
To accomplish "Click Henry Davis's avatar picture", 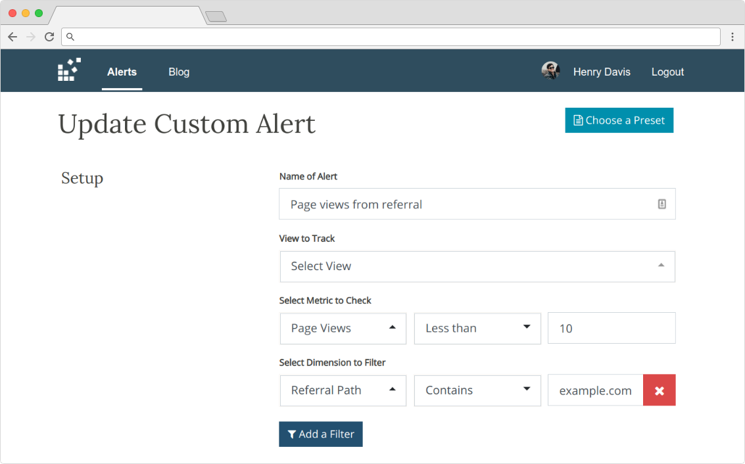I will [x=550, y=71].
